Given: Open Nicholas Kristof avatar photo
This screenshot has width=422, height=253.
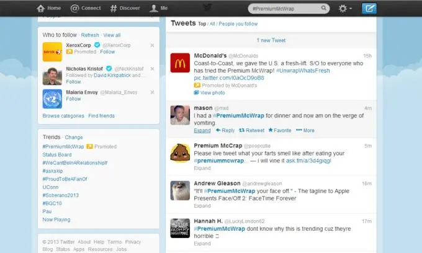Looking at the screenshot, I should pyautogui.click(x=52, y=76).
